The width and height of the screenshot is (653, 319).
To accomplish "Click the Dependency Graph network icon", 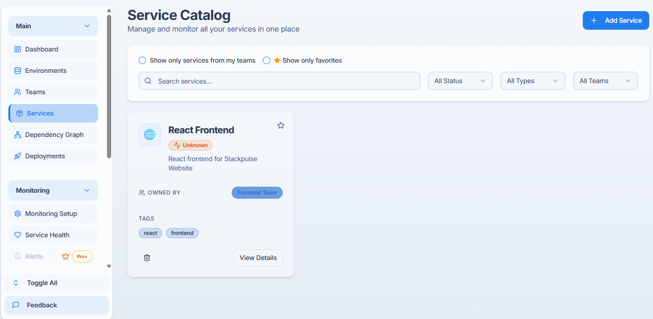I will coord(18,135).
